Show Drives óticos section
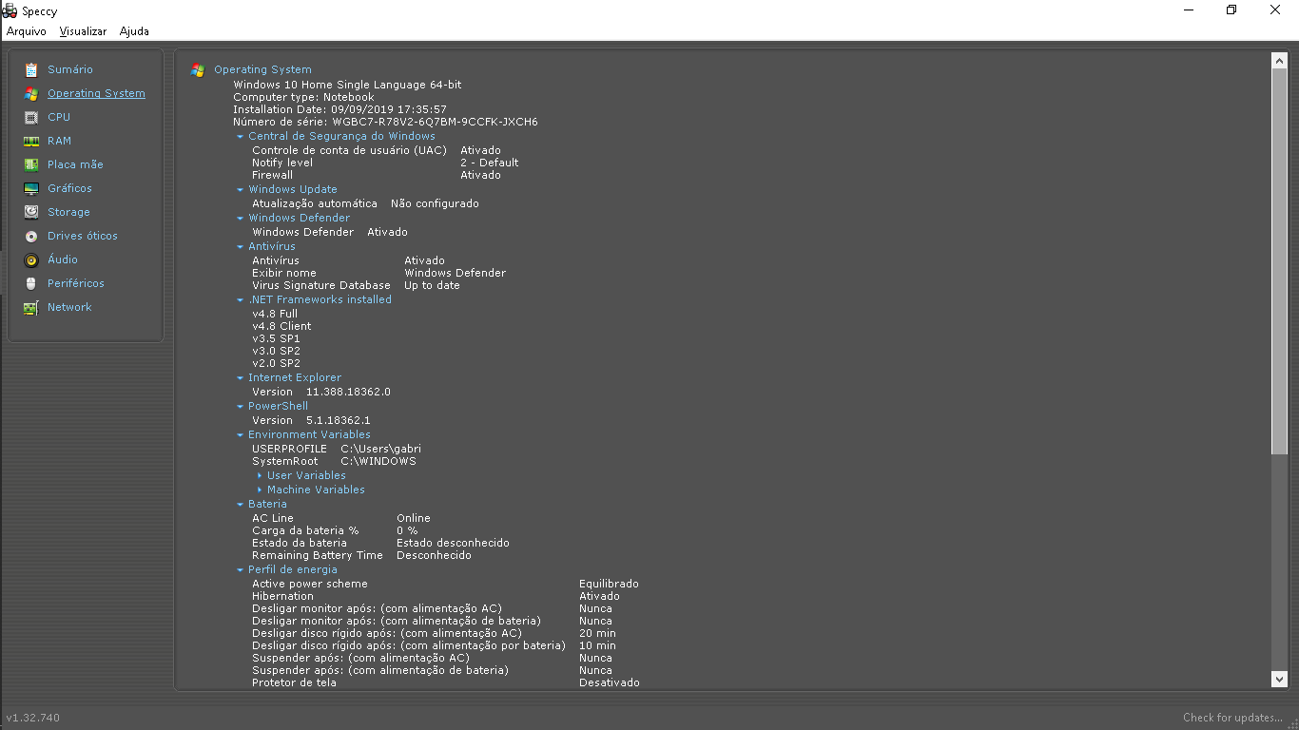The image size is (1299, 730). point(83,236)
